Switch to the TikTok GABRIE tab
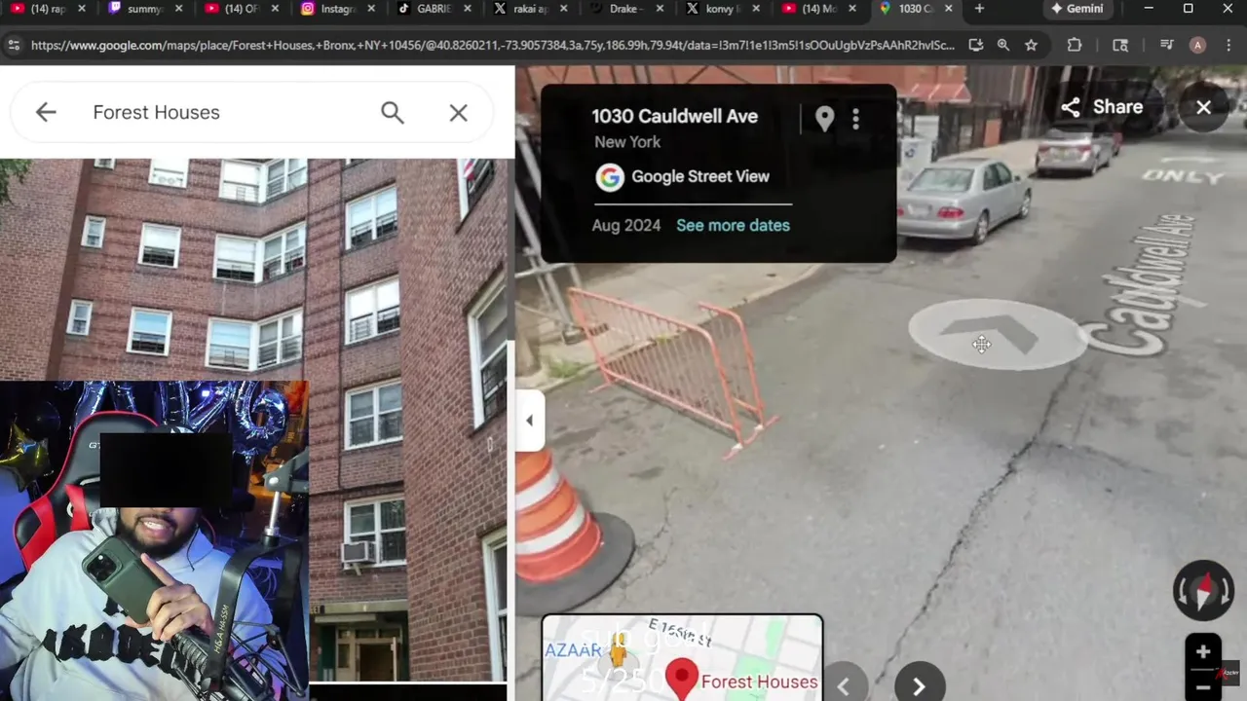 434,9
